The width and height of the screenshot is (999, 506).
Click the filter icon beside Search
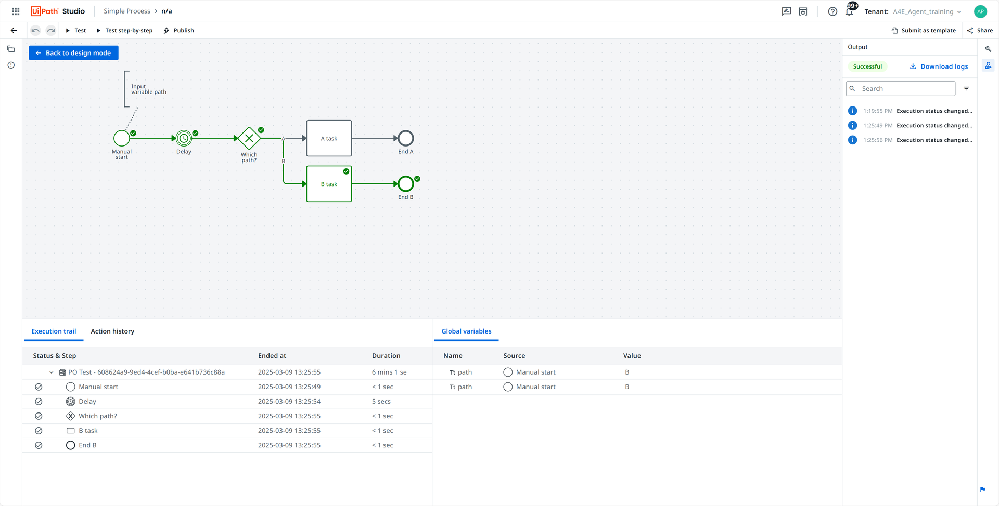tap(966, 89)
